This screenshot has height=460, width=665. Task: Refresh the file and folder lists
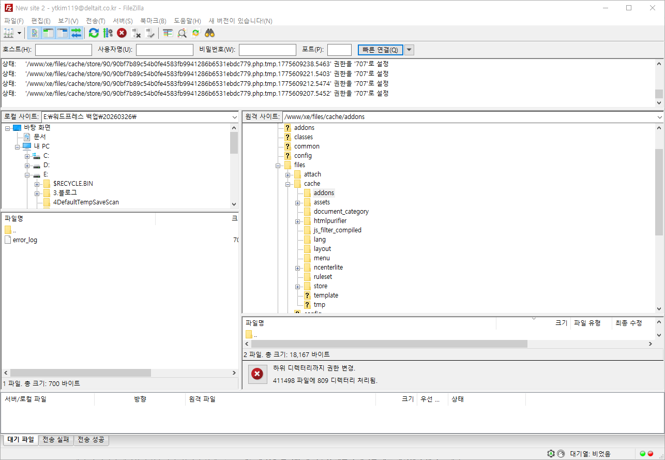[94, 33]
